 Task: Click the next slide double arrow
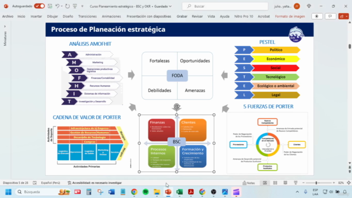(x=350, y=172)
